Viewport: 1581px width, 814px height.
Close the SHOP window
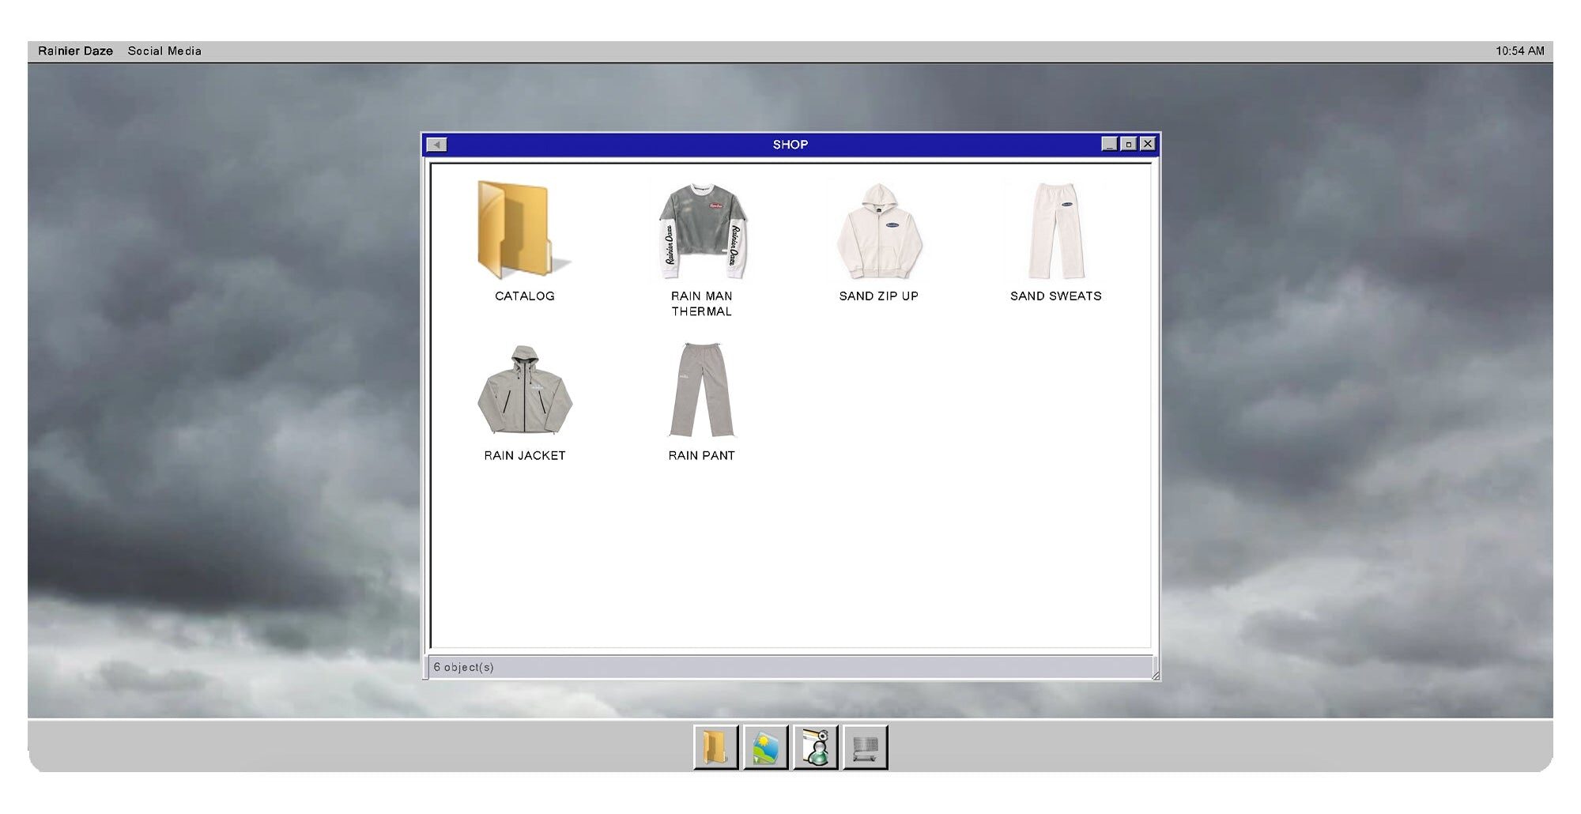click(x=1148, y=144)
